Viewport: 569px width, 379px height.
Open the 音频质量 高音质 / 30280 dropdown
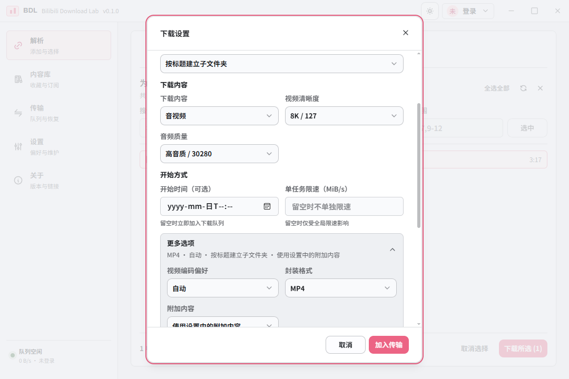click(219, 154)
